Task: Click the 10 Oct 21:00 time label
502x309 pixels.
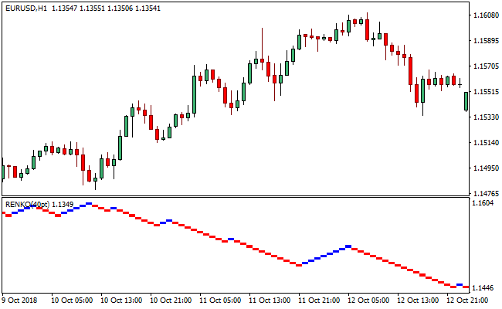Action: coord(171,301)
